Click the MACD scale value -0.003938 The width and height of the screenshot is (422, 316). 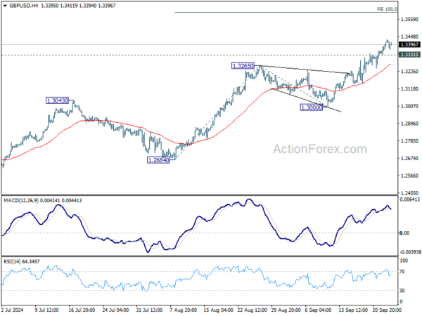[x=410, y=252]
